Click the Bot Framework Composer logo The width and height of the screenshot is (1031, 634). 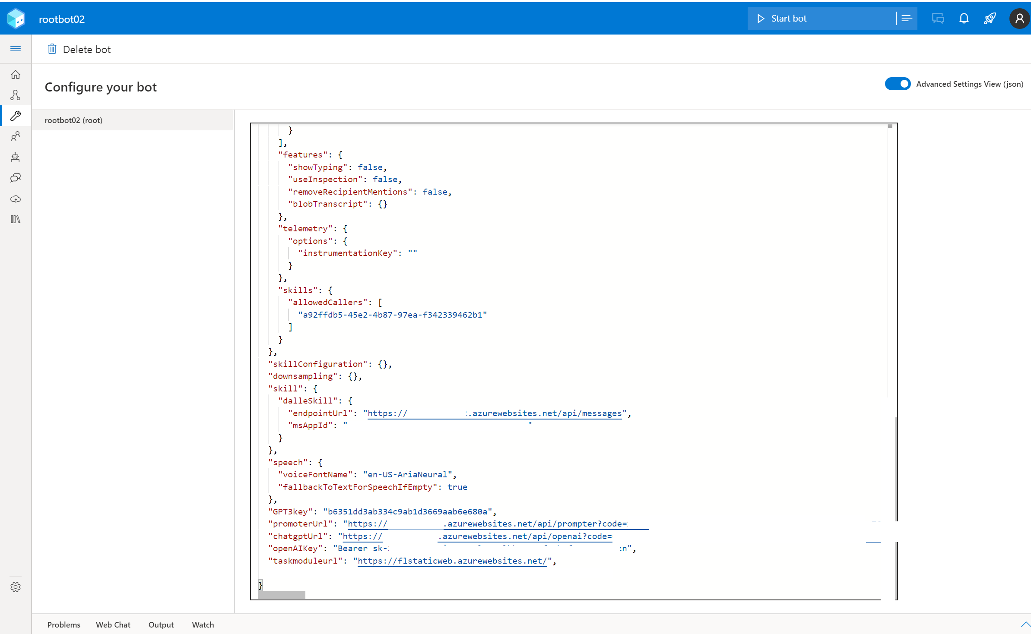16,19
